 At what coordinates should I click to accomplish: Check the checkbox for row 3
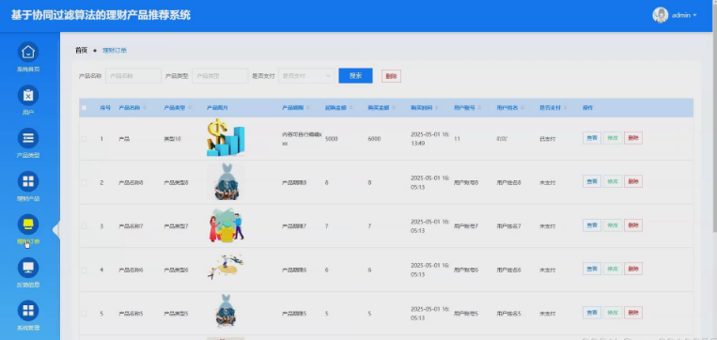tap(84, 226)
